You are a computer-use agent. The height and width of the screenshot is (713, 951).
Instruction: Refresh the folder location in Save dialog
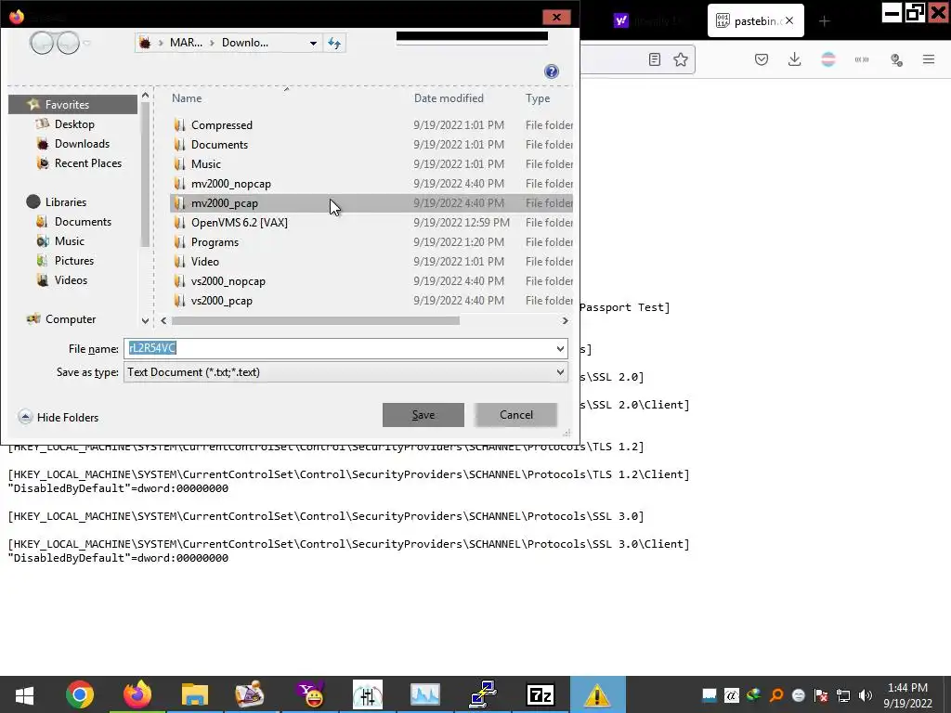point(334,43)
